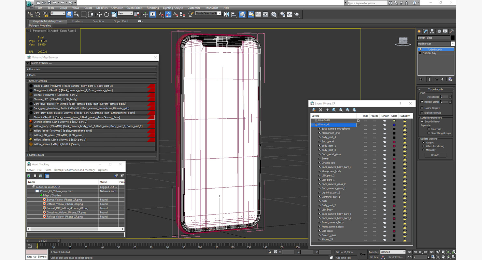The image size is (482, 260).
Task: Collapse the iPhone_XR layer tree
Action: (313, 124)
